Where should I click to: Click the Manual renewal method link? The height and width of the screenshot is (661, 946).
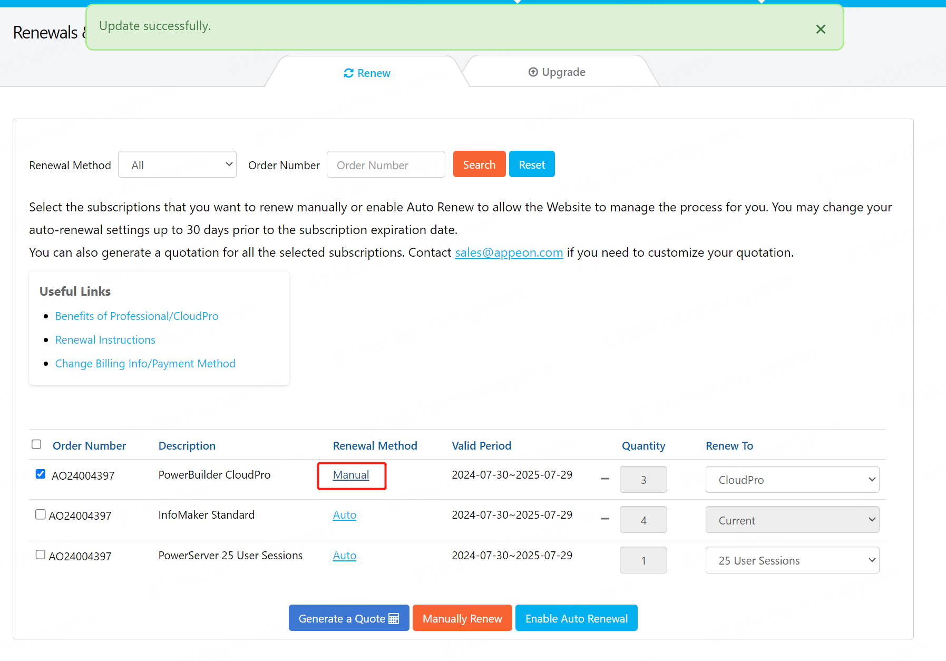click(x=351, y=475)
